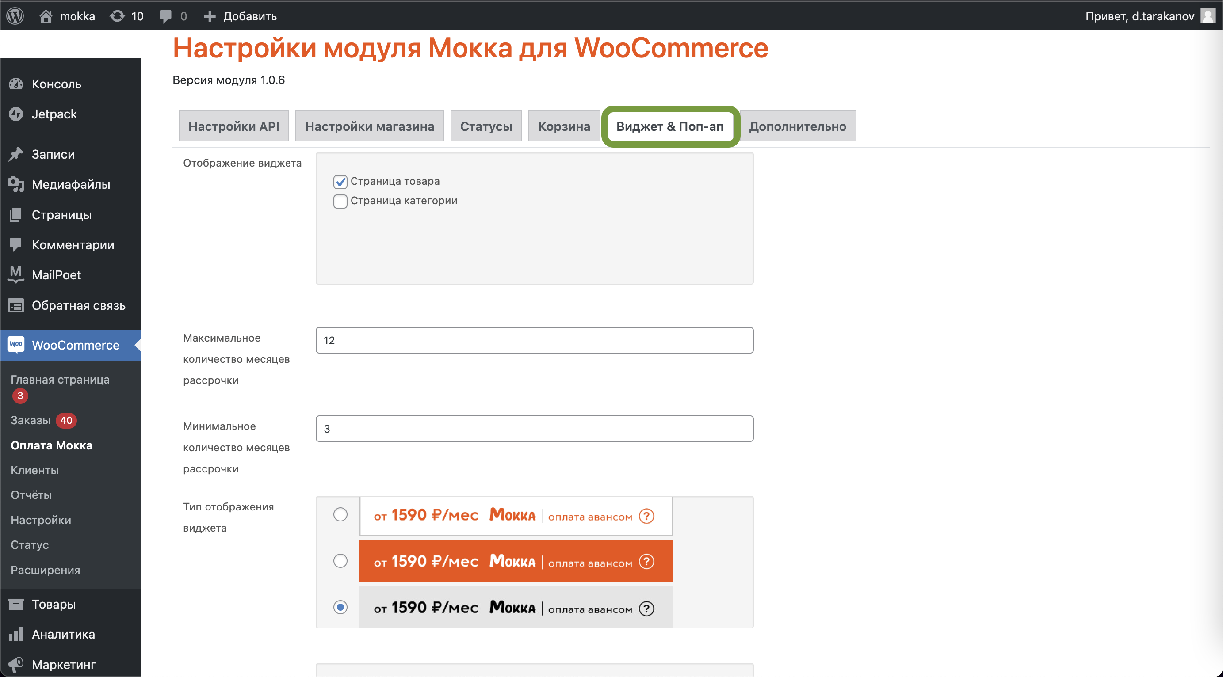Image resolution: width=1223 pixels, height=677 pixels.
Task: Open the user avatar in top right
Action: tap(1208, 15)
